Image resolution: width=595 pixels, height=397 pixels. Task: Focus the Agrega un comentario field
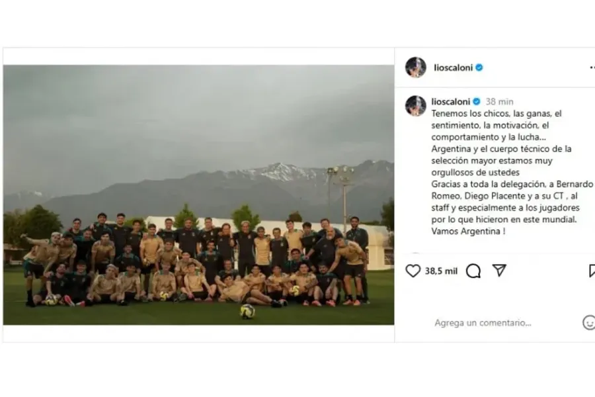(483, 322)
